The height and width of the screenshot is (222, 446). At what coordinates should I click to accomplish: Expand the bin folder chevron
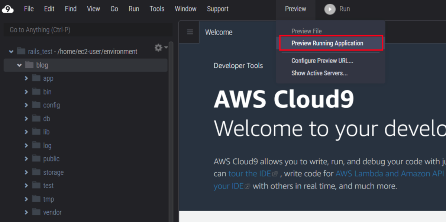[x=26, y=91]
